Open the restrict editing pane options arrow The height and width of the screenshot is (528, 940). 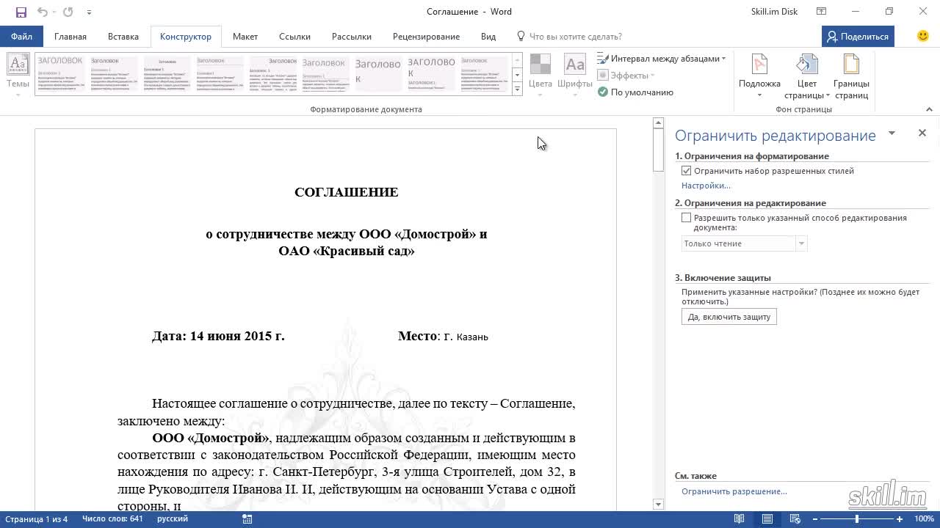892,133
